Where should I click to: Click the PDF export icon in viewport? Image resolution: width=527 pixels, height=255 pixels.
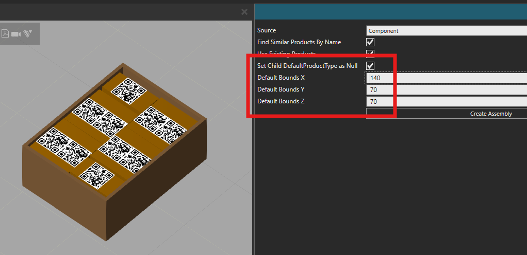(5, 33)
